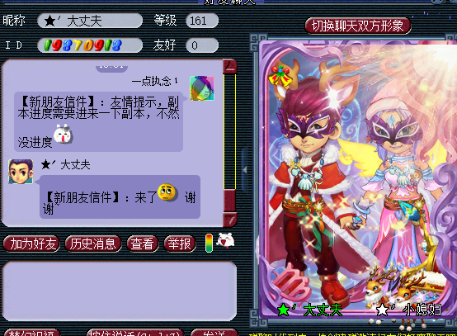Click the level field showing 161

pyautogui.click(x=201, y=21)
